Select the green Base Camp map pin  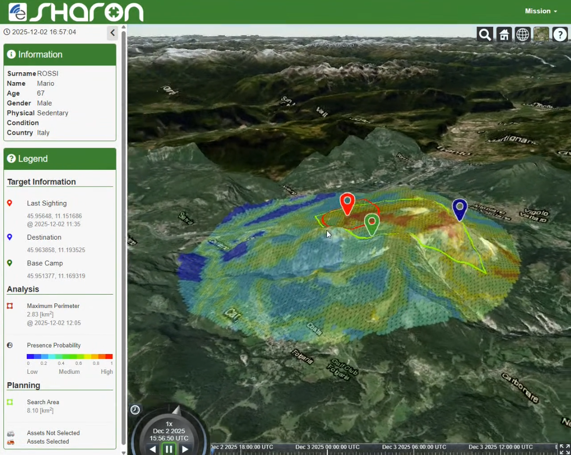coord(372,223)
